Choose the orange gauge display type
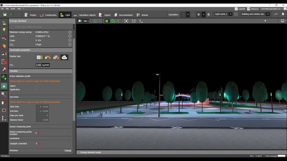Screen dimensions: 287x161 point(48,57)
